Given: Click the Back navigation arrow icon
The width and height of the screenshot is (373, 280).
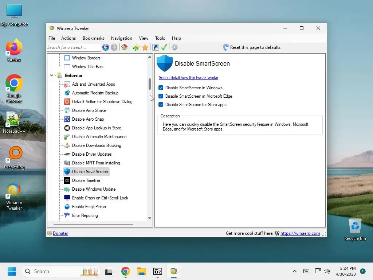Looking at the screenshot, I should pyautogui.click(x=106, y=47).
